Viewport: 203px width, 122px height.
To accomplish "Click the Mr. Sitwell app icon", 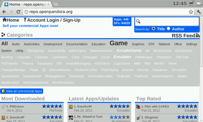I will 71,117.
